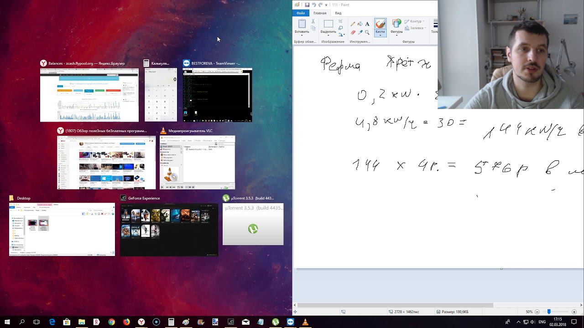Move the Paint zoom slider handle
Image resolution: width=584 pixels, height=328 pixels.
click(549, 312)
